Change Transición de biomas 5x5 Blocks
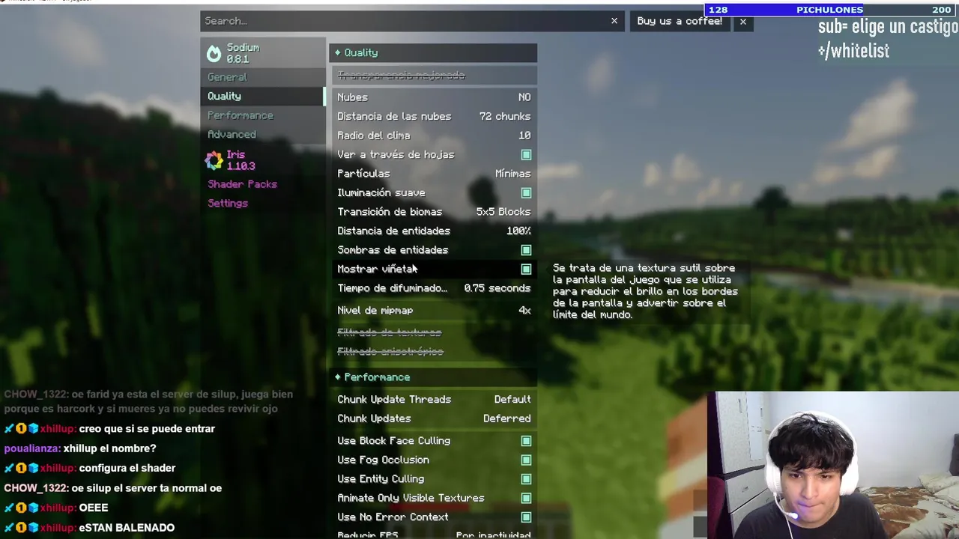 click(433, 212)
